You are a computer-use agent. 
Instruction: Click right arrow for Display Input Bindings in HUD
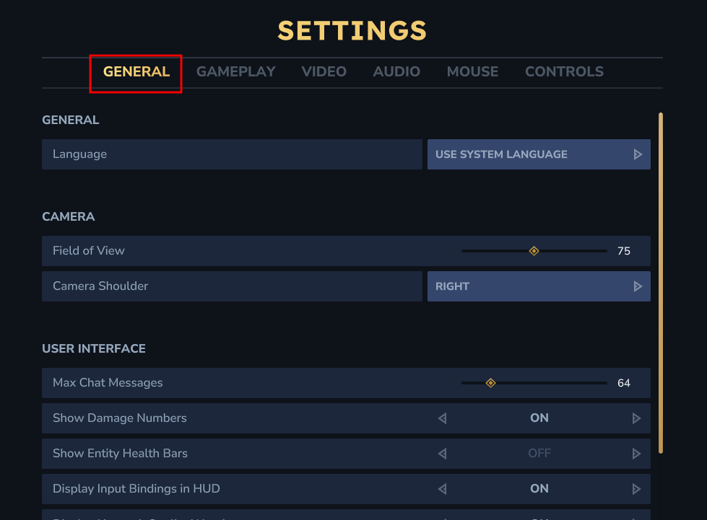pos(636,489)
